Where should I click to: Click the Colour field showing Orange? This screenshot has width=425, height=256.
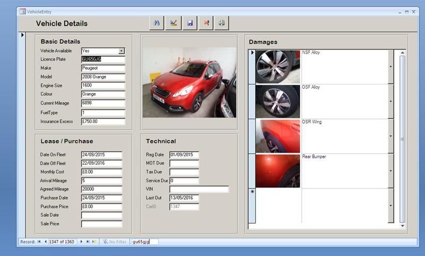(x=103, y=94)
